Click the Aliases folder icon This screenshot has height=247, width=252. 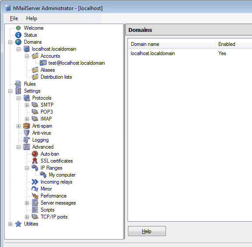[x=35, y=70]
